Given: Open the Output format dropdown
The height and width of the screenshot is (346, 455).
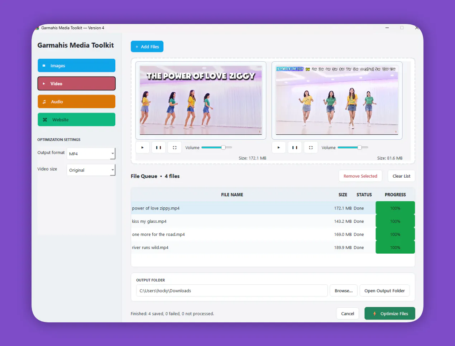Looking at the screenshot, I should (91, 154).
